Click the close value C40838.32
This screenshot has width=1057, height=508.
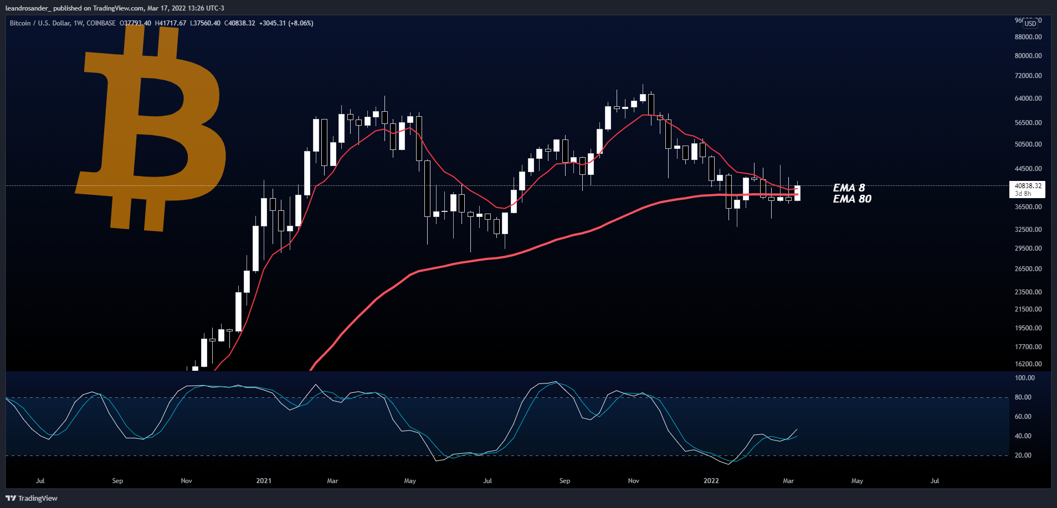240,23
